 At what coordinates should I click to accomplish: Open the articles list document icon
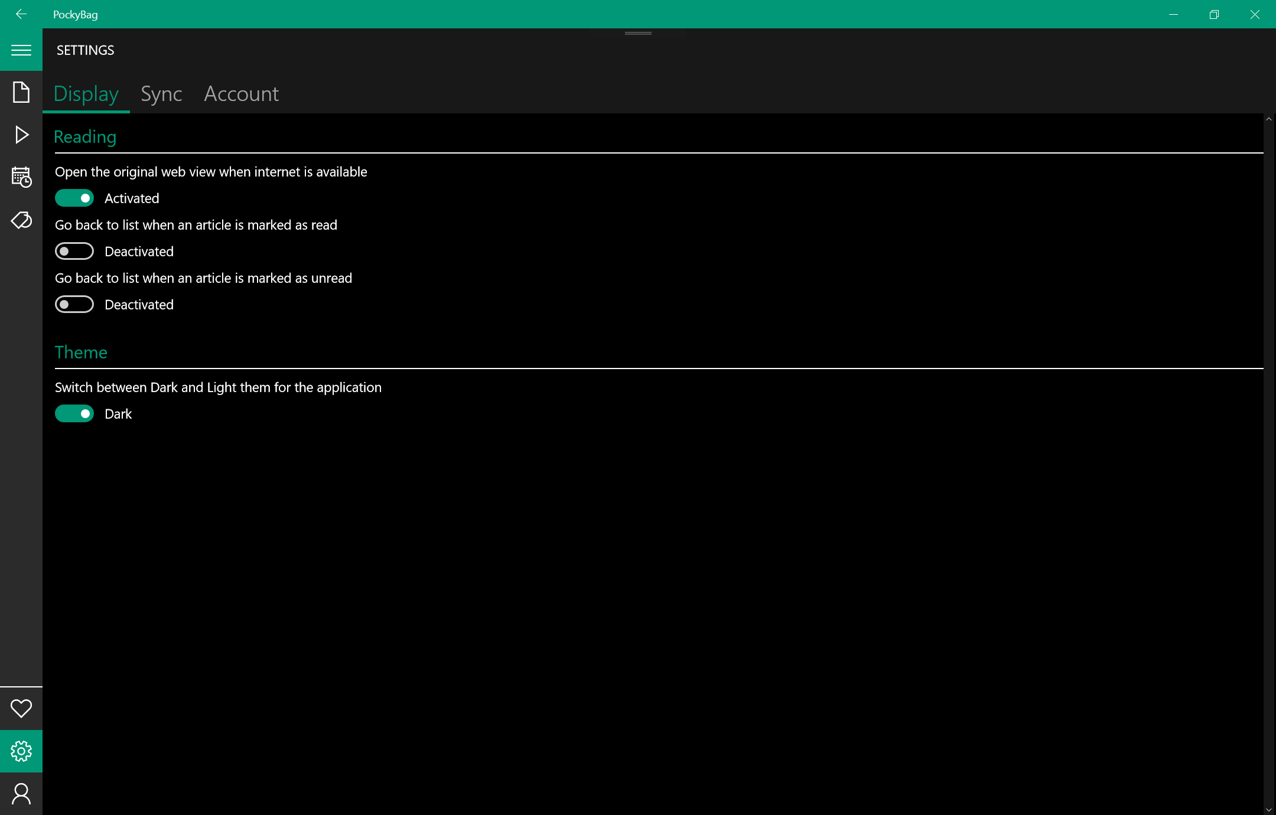pos(21,92)
